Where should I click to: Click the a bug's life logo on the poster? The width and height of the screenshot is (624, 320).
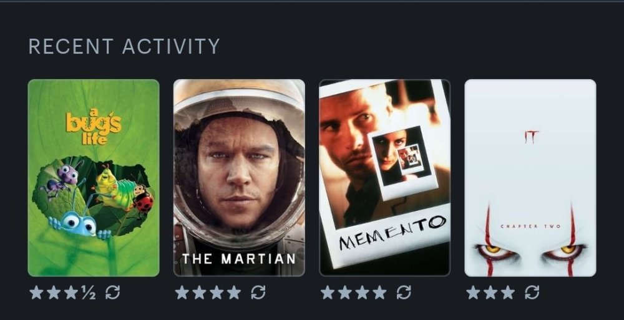tap(94, 127)
